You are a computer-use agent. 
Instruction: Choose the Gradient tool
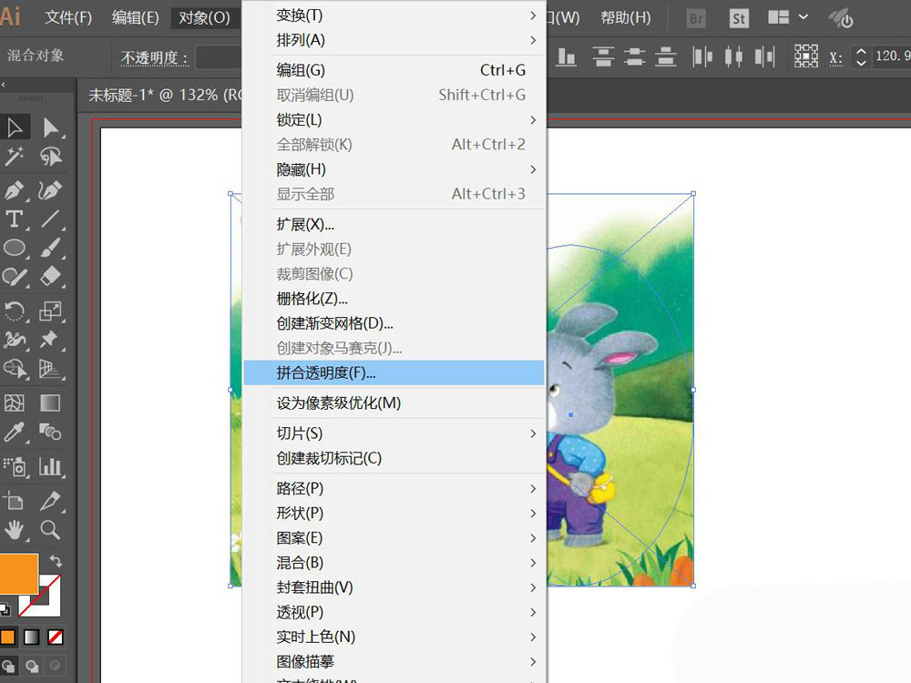click(51, 403)
